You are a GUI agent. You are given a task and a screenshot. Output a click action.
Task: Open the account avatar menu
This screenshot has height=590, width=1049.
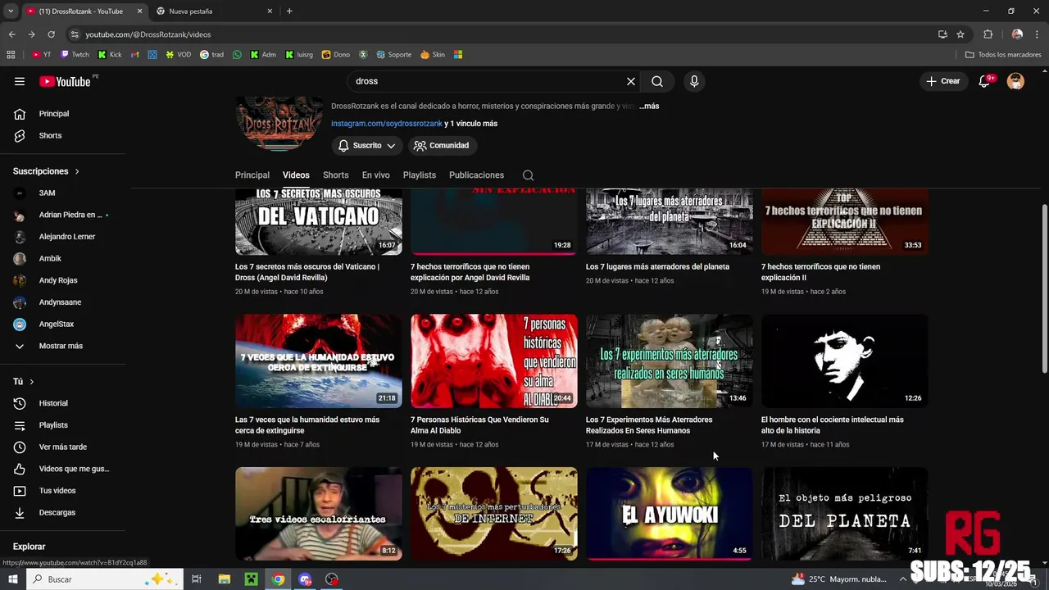(1015, 81)
